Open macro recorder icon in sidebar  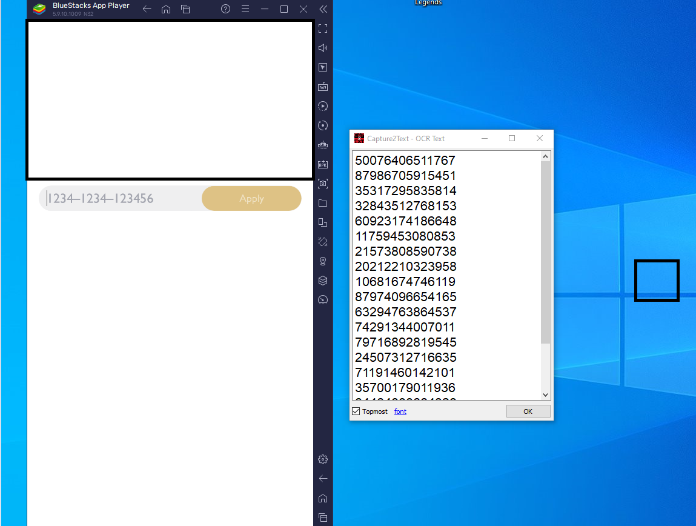[x=323, y=106]
